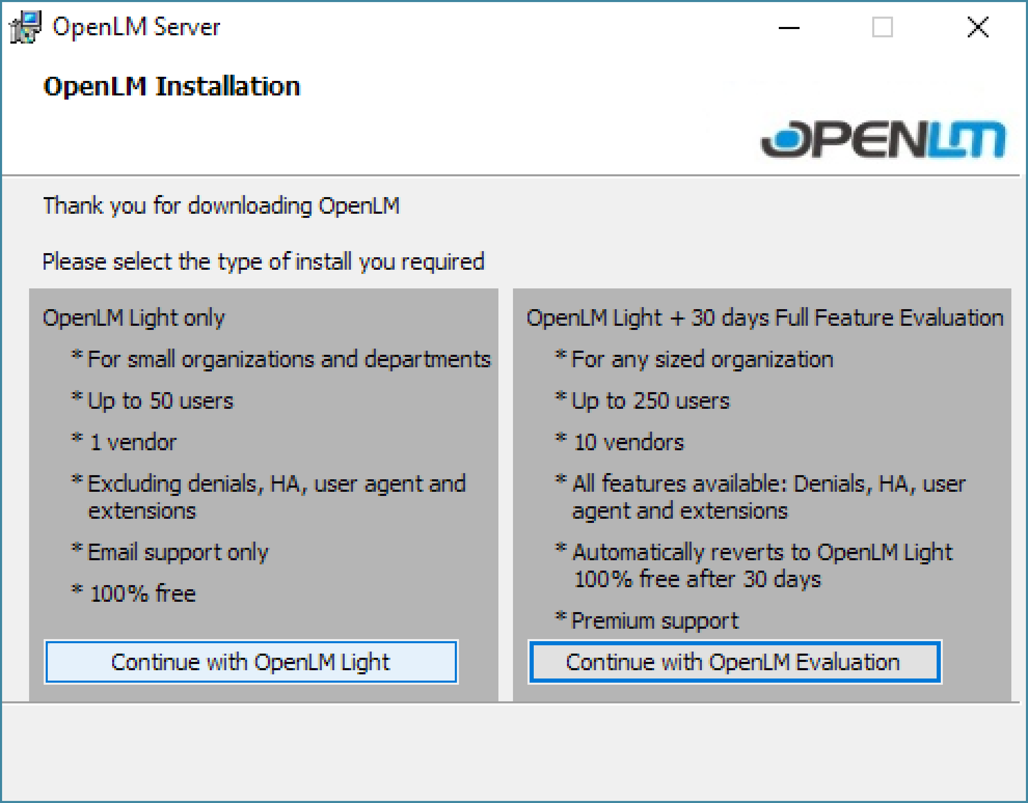Click the OpenLM logo image
The height and width of the screenshot is (803, 1028).
tap(883, 139)
